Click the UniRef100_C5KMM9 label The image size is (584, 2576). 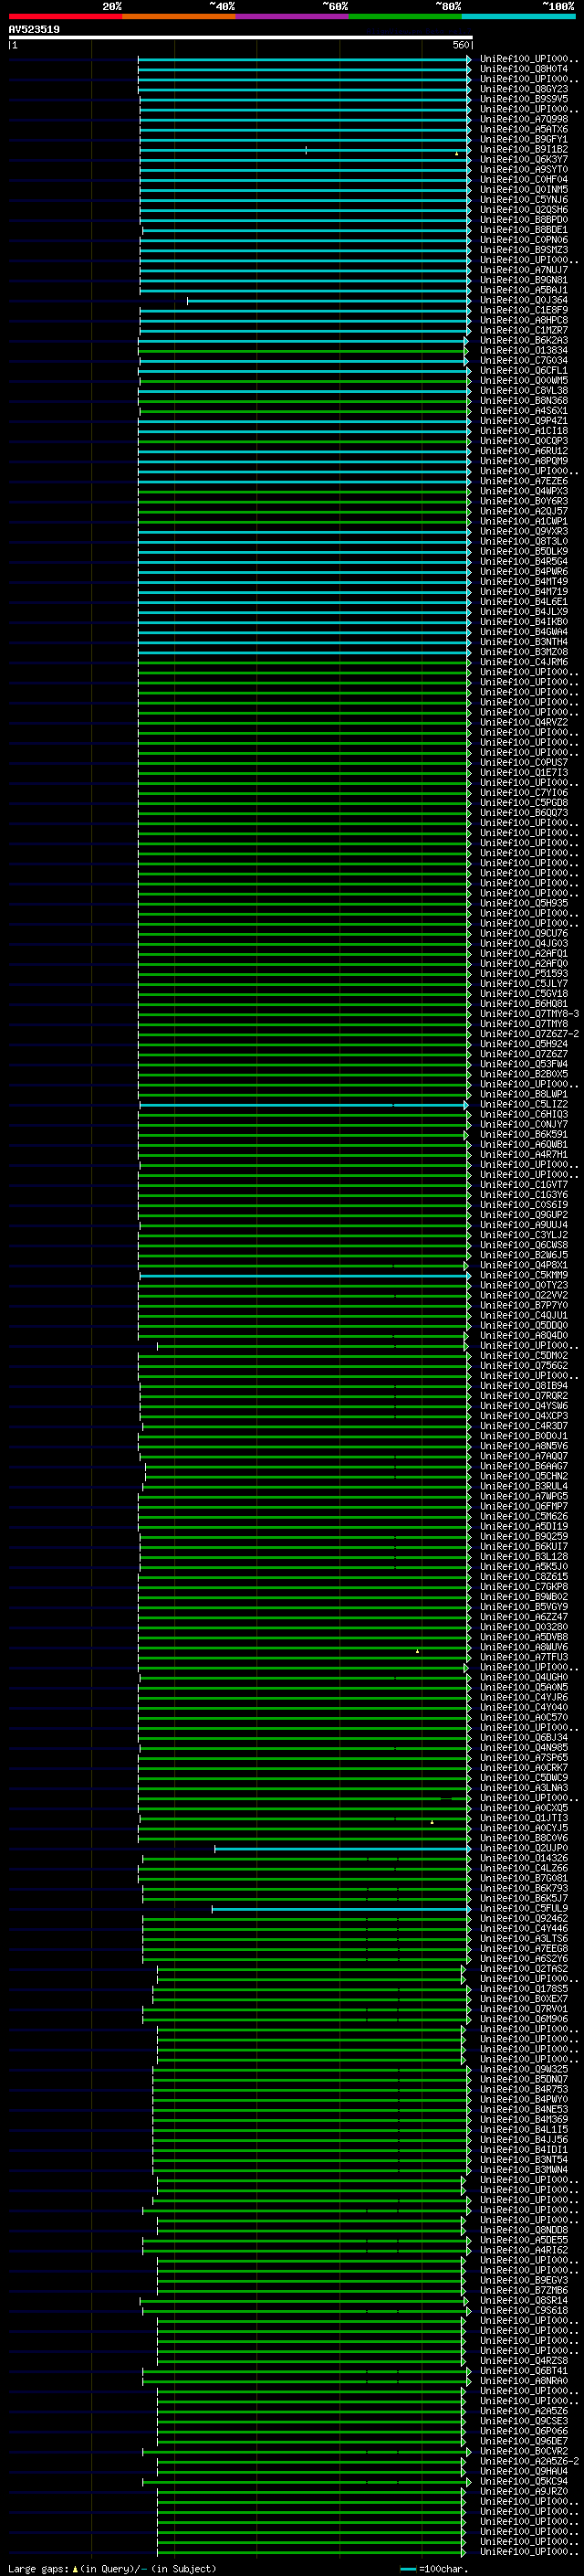524,1275
